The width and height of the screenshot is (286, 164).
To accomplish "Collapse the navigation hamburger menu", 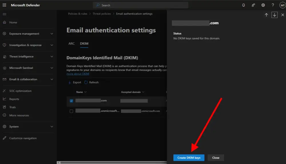I will point(5,14).
